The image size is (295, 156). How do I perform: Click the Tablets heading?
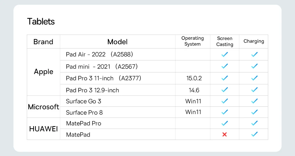(x=41, y=22)
